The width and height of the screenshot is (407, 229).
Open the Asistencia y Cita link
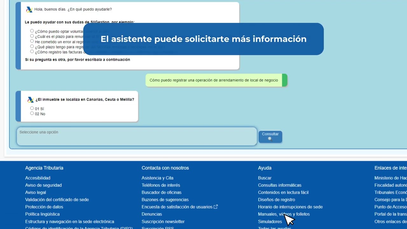point(157,178)
